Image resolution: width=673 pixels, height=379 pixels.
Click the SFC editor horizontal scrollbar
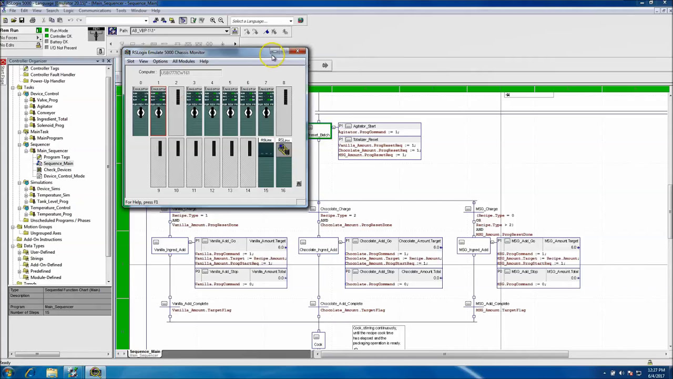click(x=444, y=354)
